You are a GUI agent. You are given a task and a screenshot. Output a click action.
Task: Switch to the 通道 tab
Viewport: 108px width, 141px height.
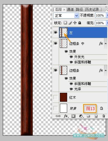pyautogui.click(x=70, y=10)
